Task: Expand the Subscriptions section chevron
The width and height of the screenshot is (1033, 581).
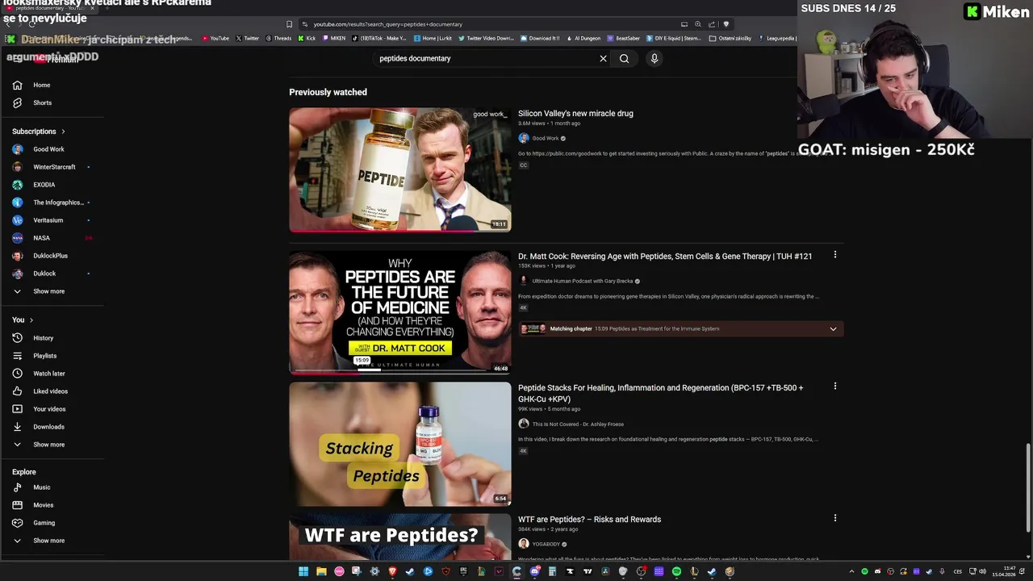Action: [x=63, y=132]
